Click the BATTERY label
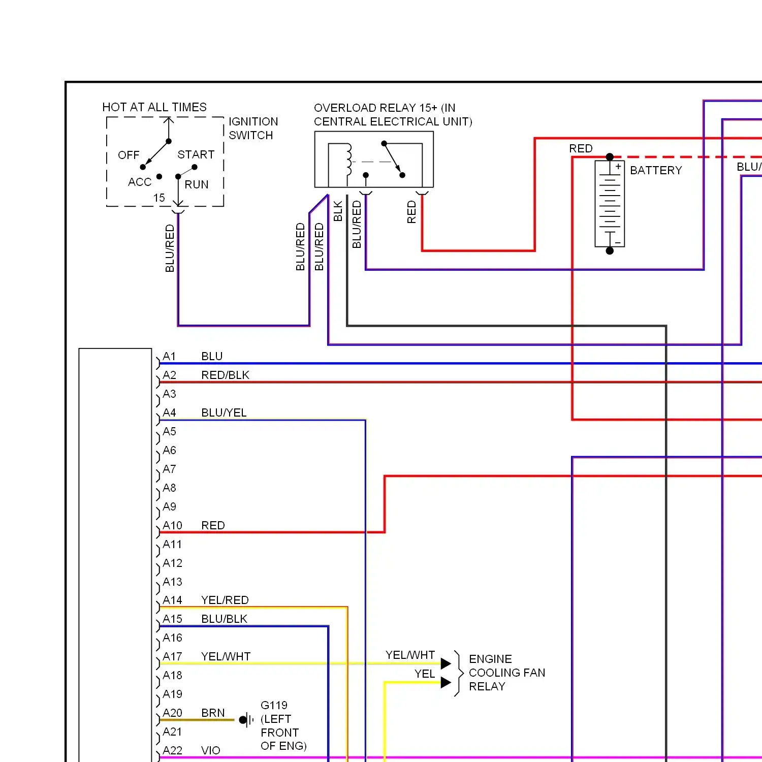The height and width of the screenshot is (762, 762). 656,170
